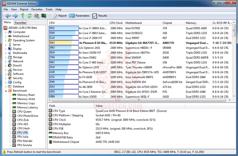The height and width of the screenshot is (156, 238).
Task: Click the horizontal scrollbar of results list
Action: [x=139, y=100]
